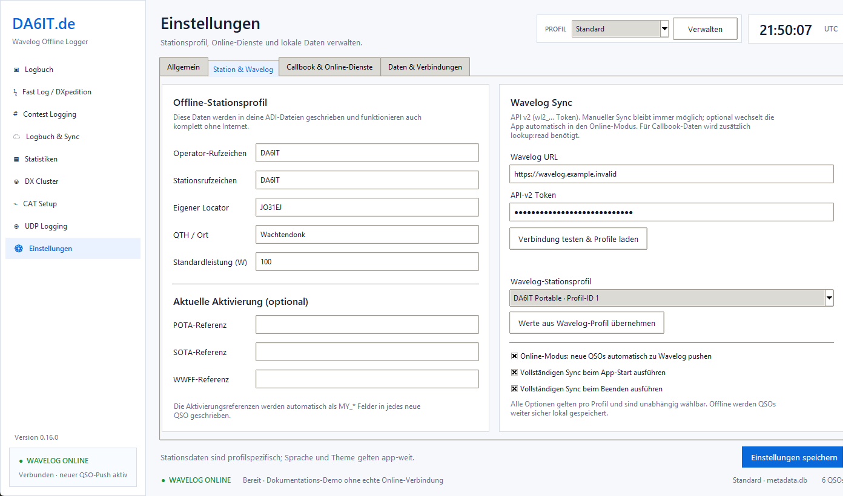Toggle Online-Modus automatic QSO push checkbox
The width and height of the screenshot is (860, 496).
point(514,356)
